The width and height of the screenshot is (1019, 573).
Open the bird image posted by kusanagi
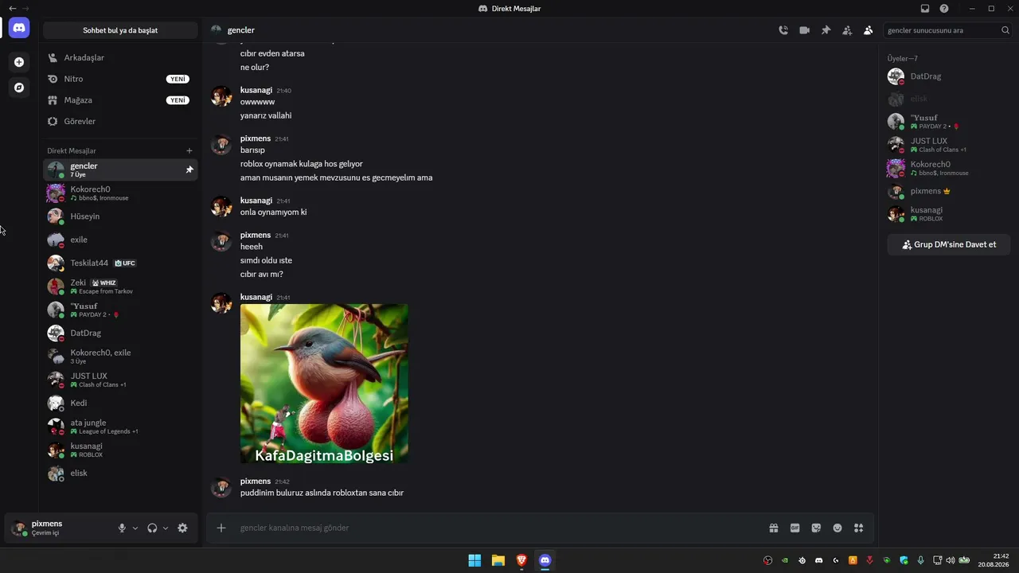(324, 384)
